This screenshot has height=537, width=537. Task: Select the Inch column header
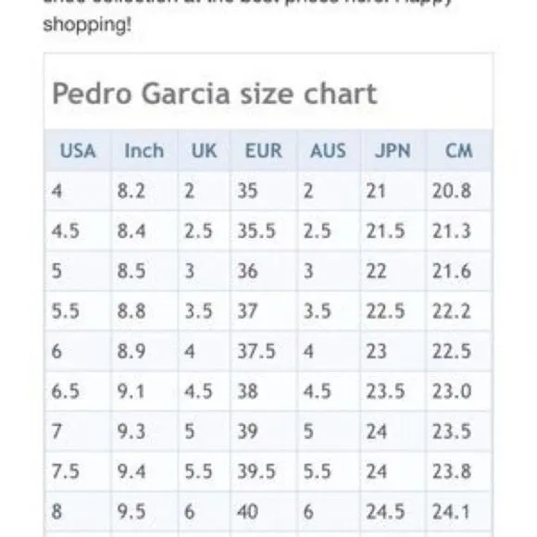144,151
